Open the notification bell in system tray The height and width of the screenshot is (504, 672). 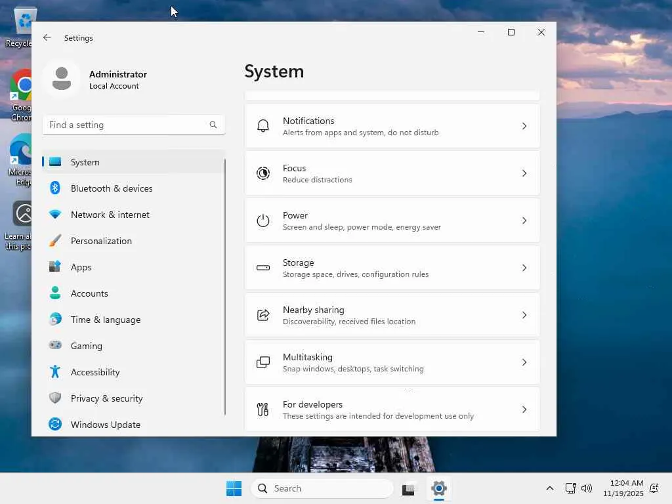pyautogui.click(x=654, y=488)
